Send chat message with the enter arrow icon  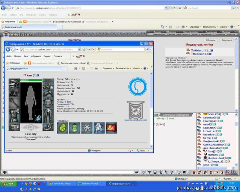(136, 172)
